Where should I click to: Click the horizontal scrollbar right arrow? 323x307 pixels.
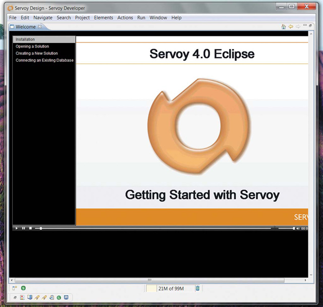click(305, 280)
